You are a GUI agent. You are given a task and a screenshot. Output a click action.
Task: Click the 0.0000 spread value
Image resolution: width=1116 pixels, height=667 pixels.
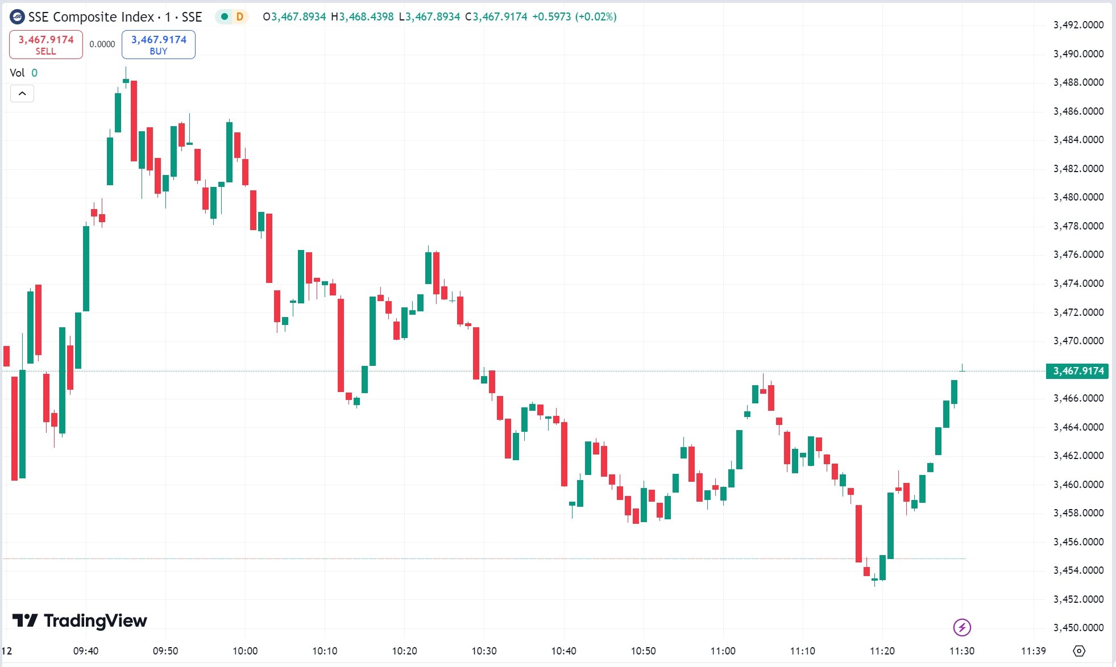(x=102, y=44)
